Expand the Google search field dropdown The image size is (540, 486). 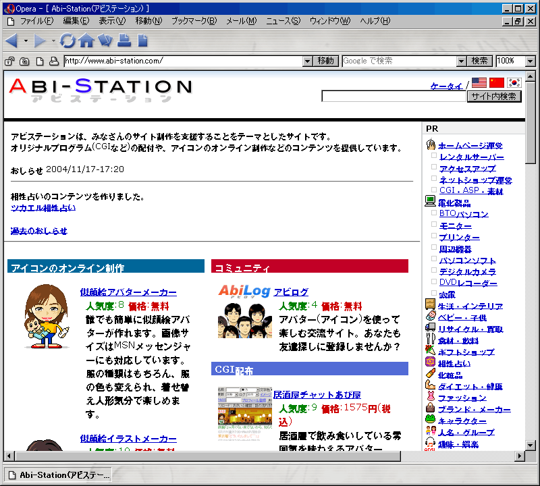[462, 61]
